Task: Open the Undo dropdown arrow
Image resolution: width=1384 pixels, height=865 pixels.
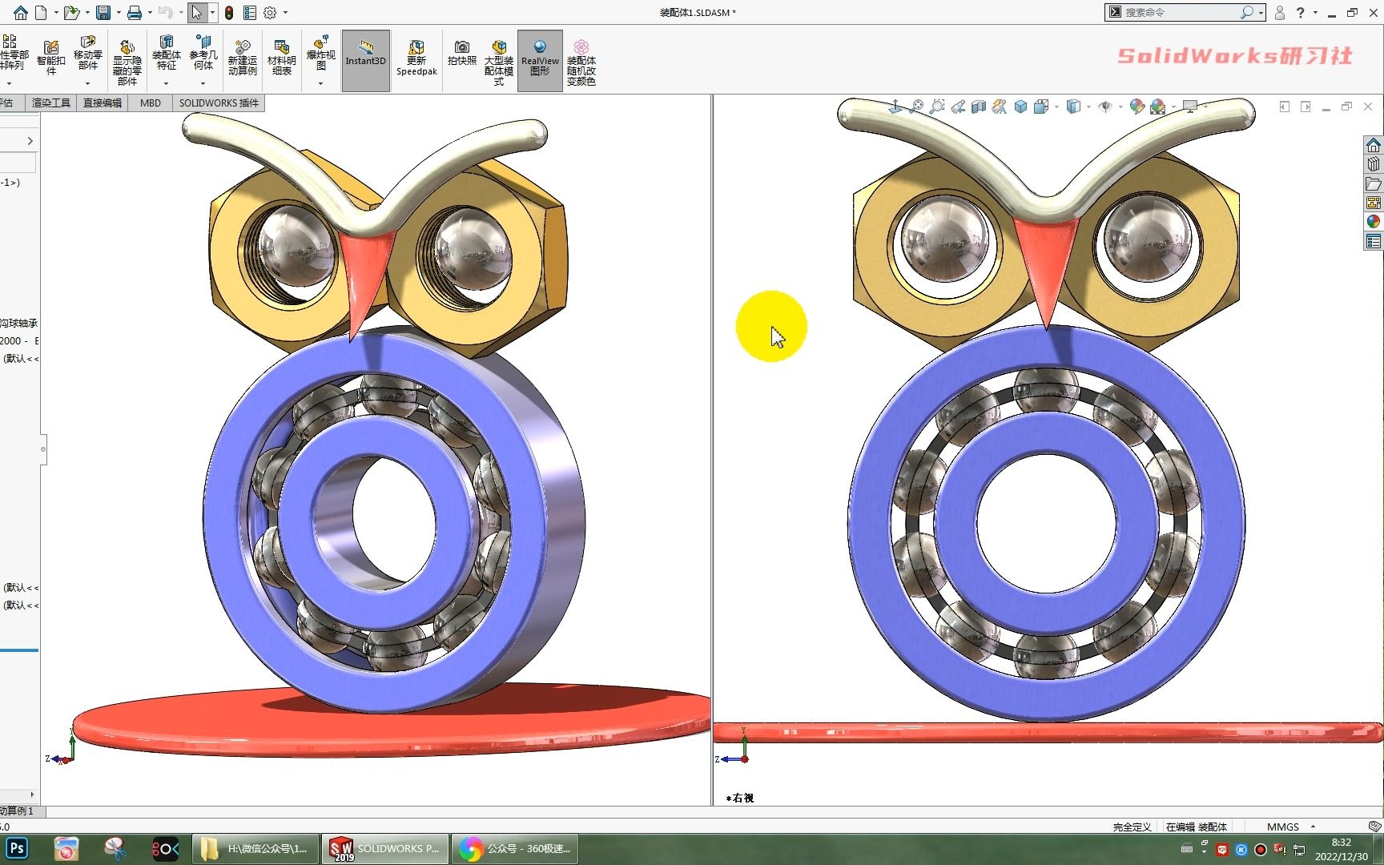Action: (180, 13)
